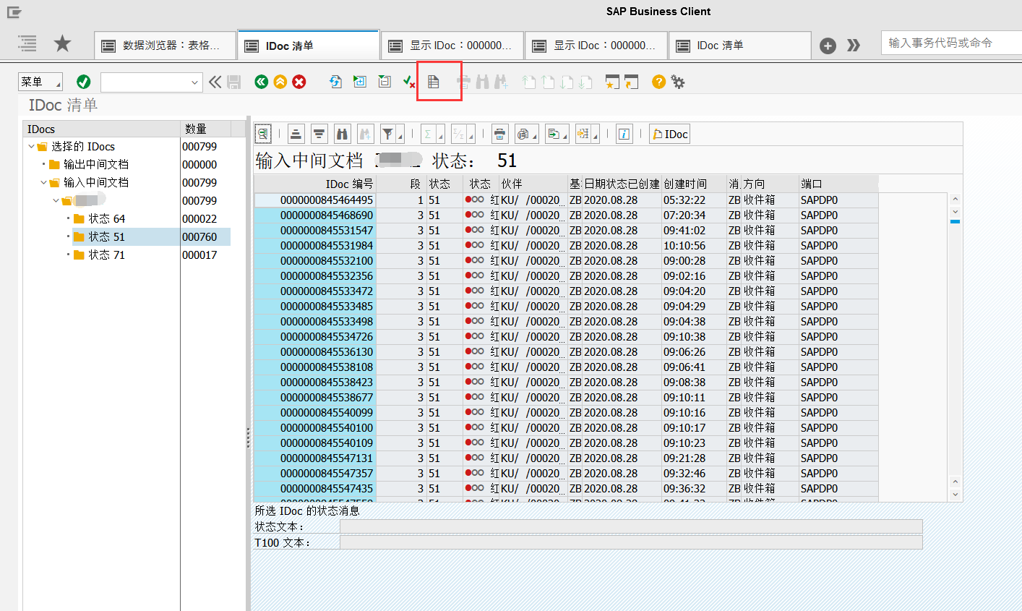Viewport: 1022px width, 611px height.
Task: Click the orange Exit up-arrow icon
Action: (x=280, y=82)
